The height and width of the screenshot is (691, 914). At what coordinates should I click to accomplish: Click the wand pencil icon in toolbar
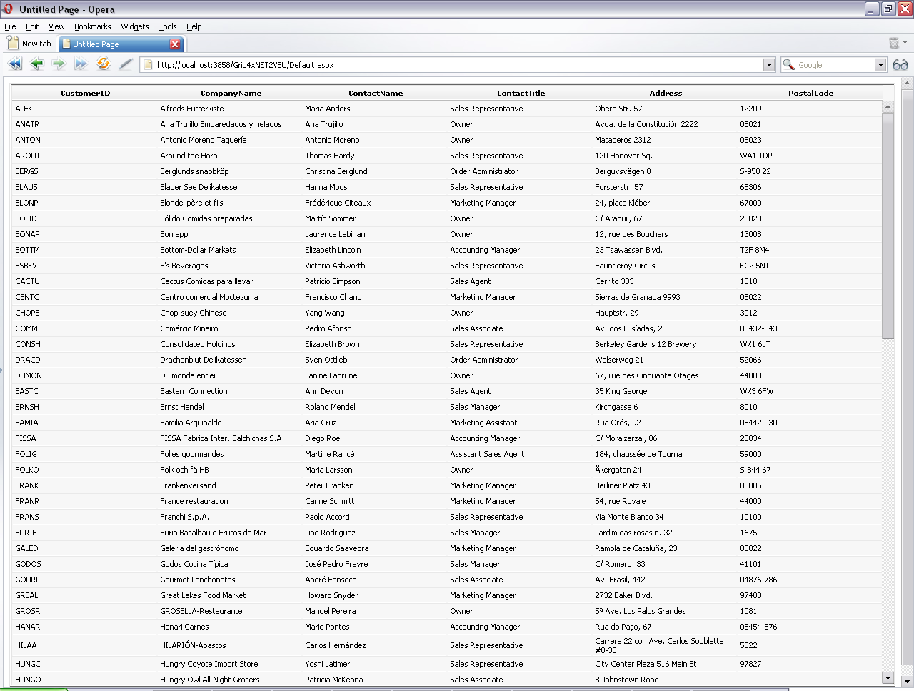(x=126, y=64)
